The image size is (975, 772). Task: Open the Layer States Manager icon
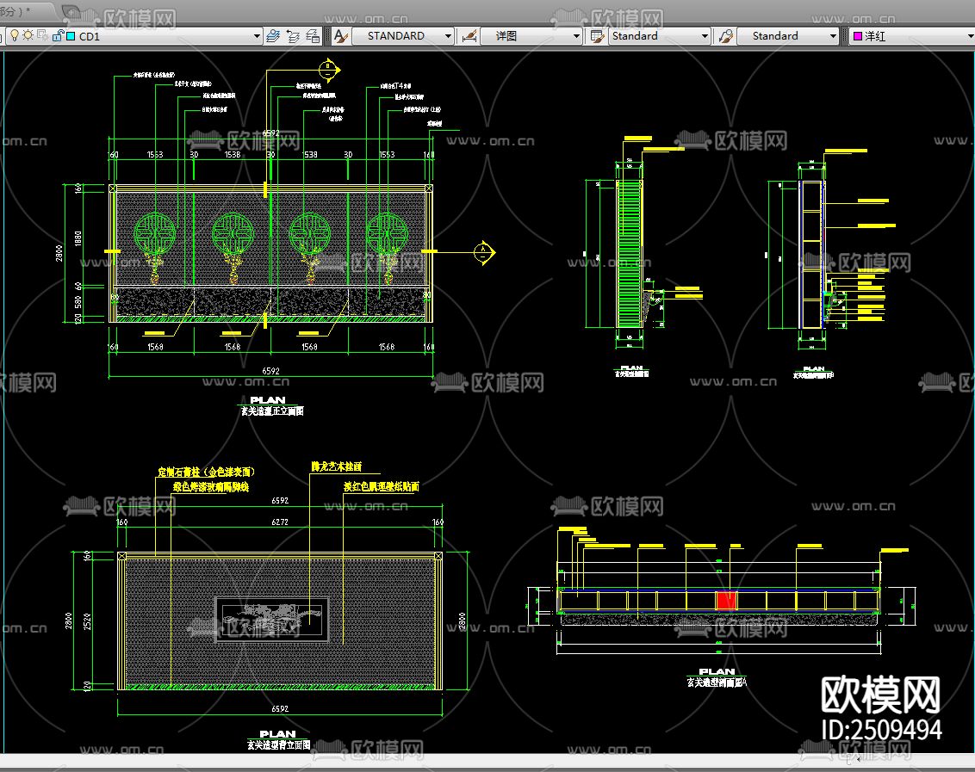[313, 36]
